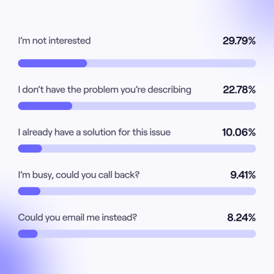Click "I'm busy, could you call back?"
This screenshot has width=274, height=274.
[79, 175]
